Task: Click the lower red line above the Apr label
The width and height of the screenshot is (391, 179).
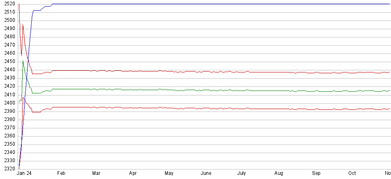Action: (133, 108)
